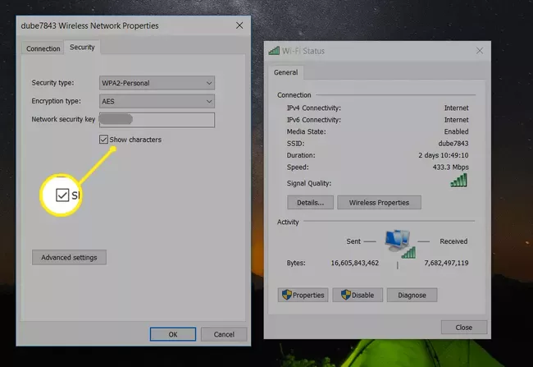Cancel the Wireless Network Properties dialog
The image size is (533, 367).
click(x=223, y=334)
